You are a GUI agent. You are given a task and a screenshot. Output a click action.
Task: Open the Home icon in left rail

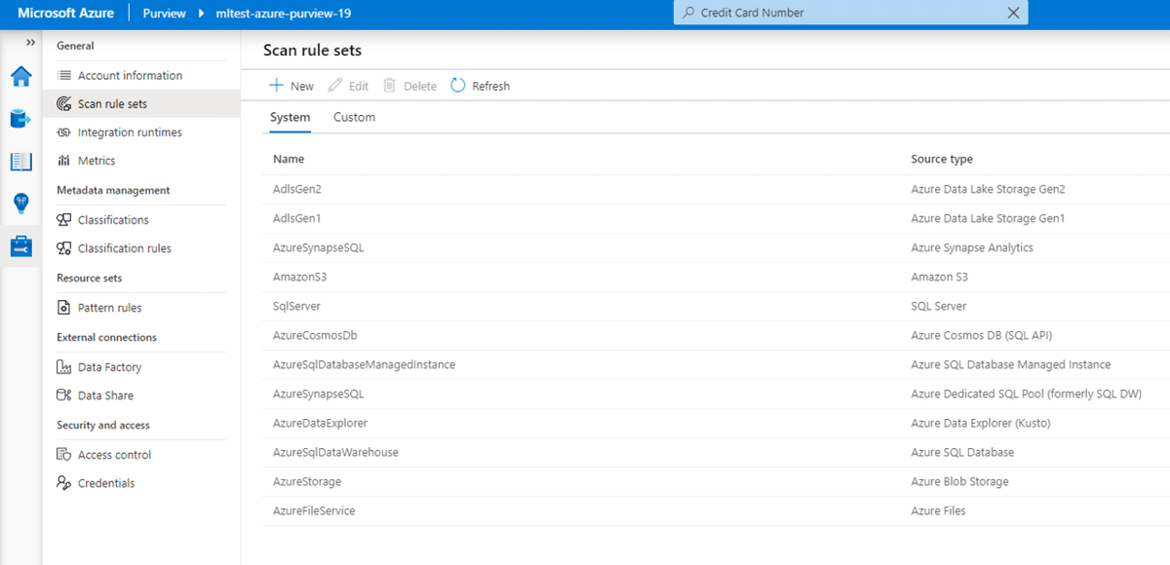[20, 76]
